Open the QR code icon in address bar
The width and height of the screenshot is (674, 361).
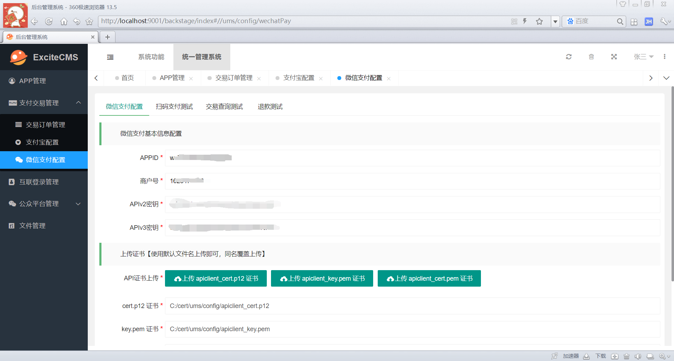(x=514, y=21)
